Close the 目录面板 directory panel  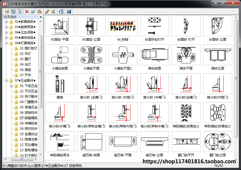40,17
